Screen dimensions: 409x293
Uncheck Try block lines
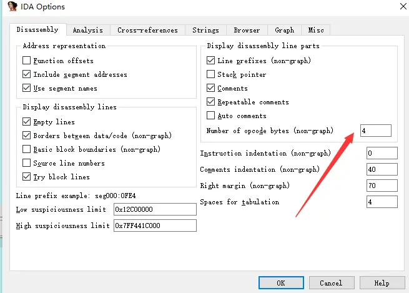pyautogui.click(x=27, y=177)
